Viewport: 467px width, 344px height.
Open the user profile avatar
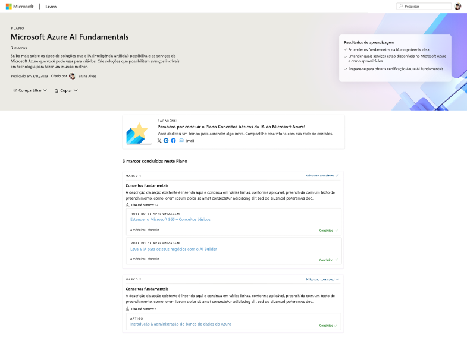(458, 6)
